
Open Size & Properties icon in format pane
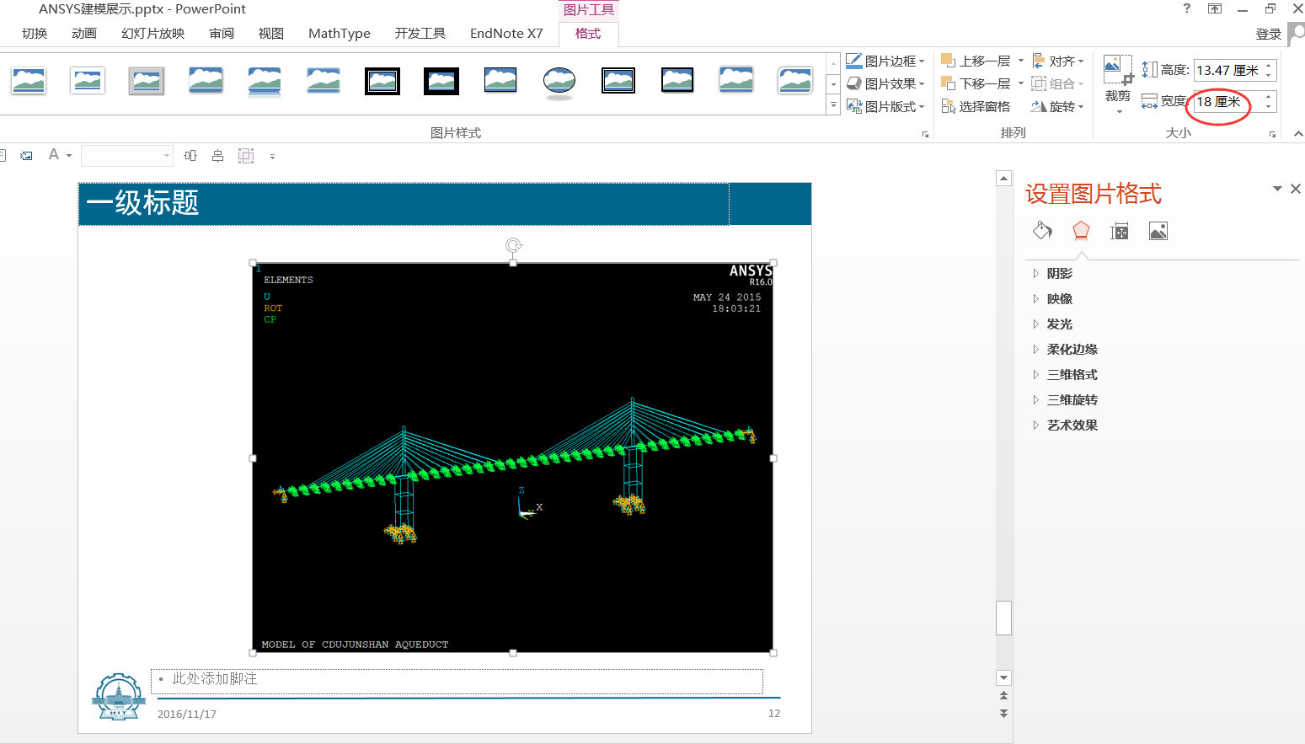1120,231
